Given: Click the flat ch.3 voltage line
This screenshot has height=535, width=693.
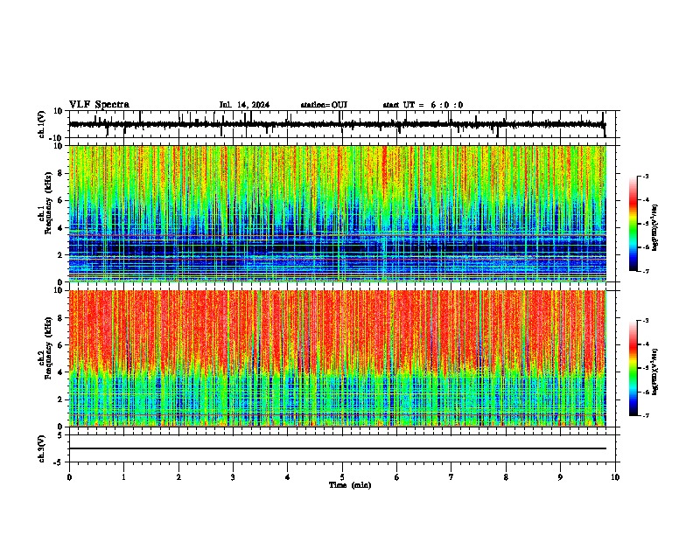Looking at the screenshot, I should (338, 448).
